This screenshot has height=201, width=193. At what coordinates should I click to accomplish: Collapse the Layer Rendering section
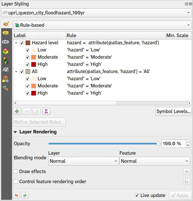(x=16, y=132)
